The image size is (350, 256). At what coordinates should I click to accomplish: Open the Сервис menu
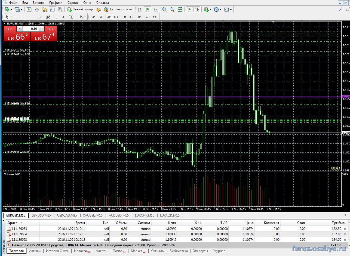pos(73,3)
